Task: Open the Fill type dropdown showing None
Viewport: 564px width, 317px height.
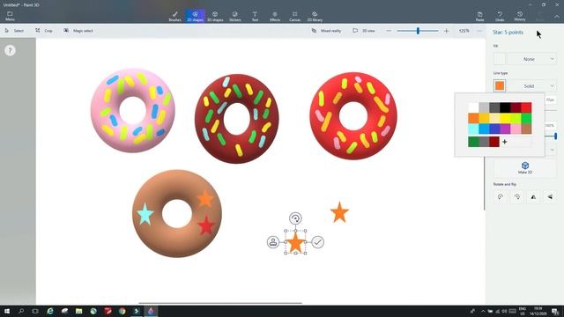Action: coord(532,59)
